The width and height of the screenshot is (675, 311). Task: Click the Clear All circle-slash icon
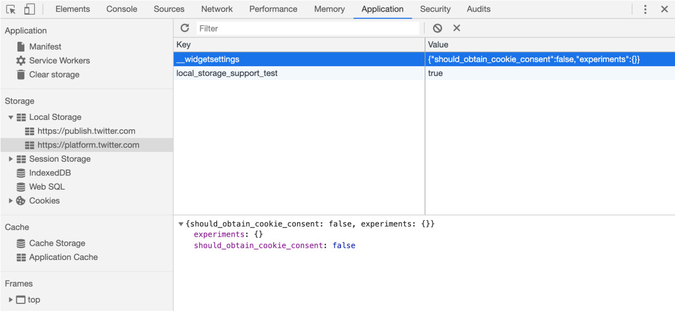click(438, 28)
